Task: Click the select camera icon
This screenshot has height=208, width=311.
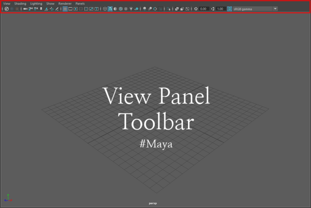Action: (25, 9)
